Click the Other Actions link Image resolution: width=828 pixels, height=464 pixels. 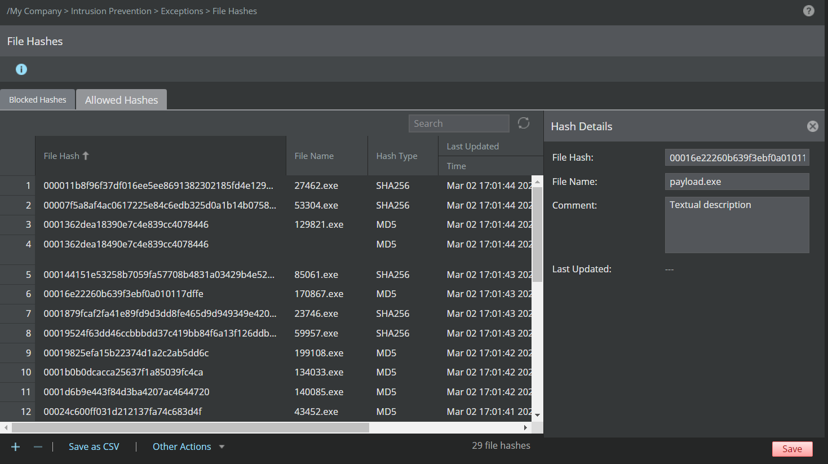(182, 447)
